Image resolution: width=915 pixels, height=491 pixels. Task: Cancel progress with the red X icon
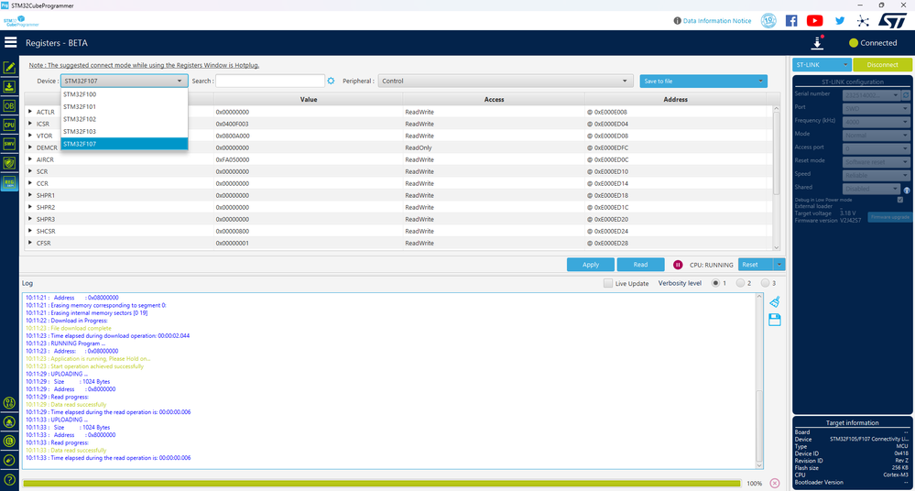[774, 483]
